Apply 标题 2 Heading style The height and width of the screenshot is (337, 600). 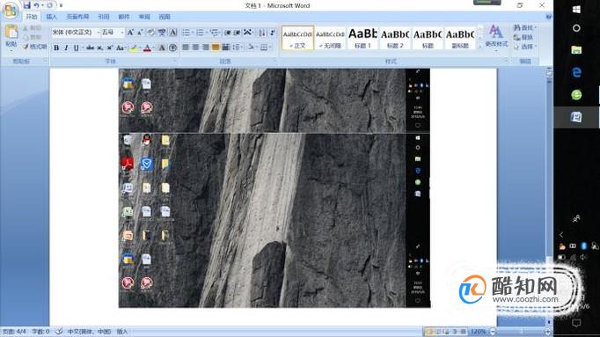click(x=395, y=38)
